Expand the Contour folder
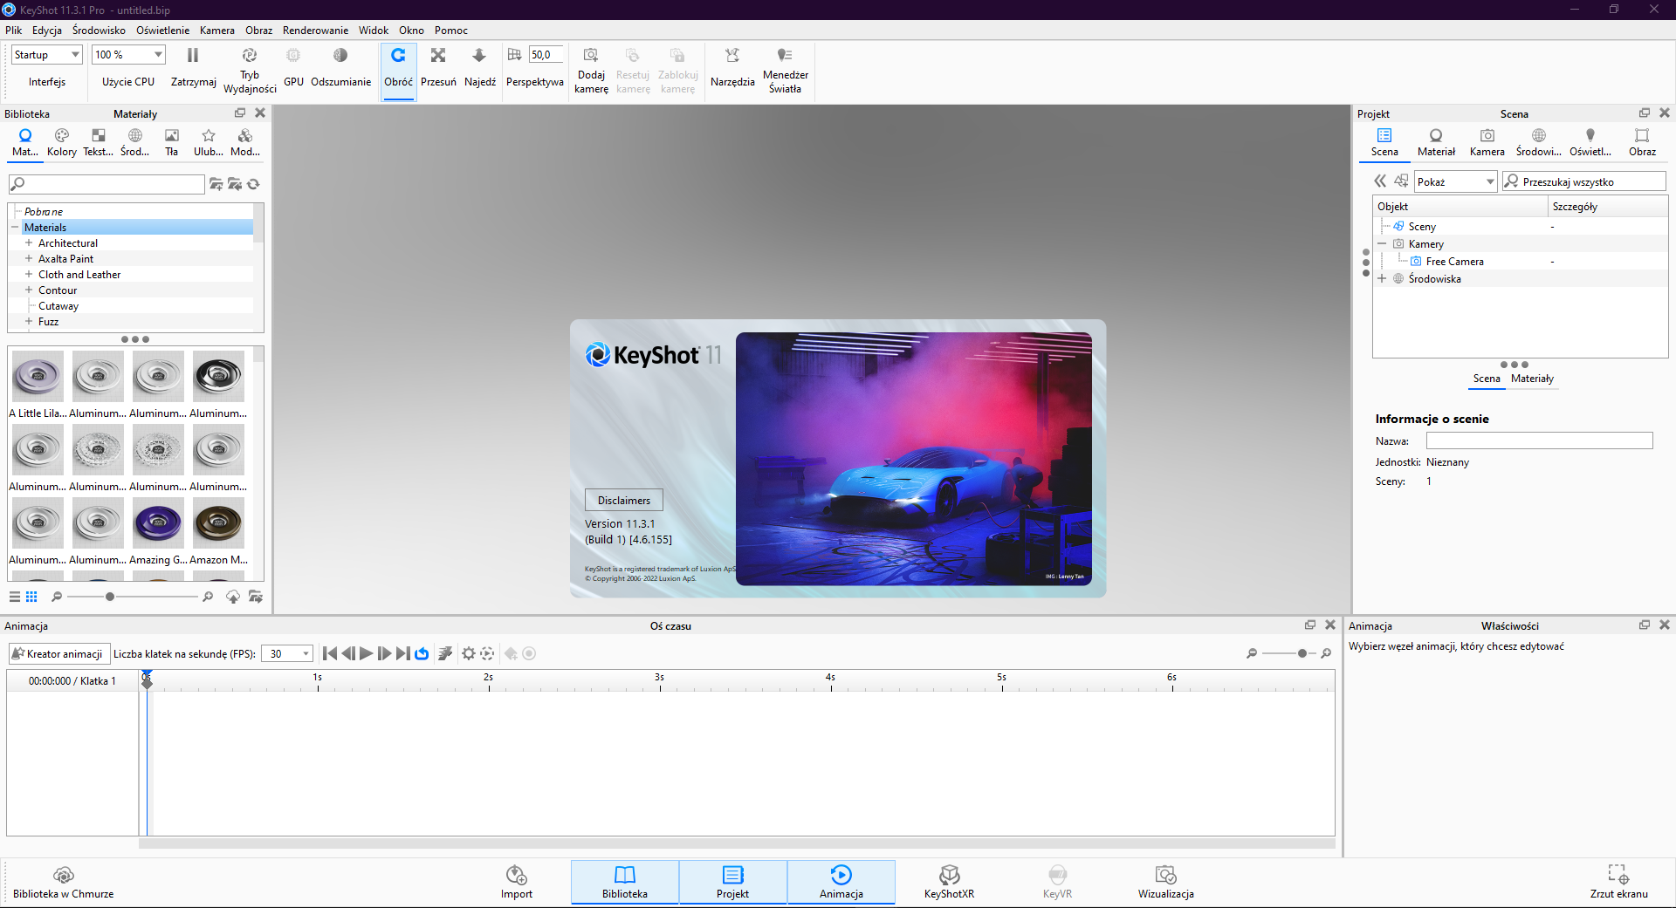The height and width of the screenshot is (908, 1676). 29,290
